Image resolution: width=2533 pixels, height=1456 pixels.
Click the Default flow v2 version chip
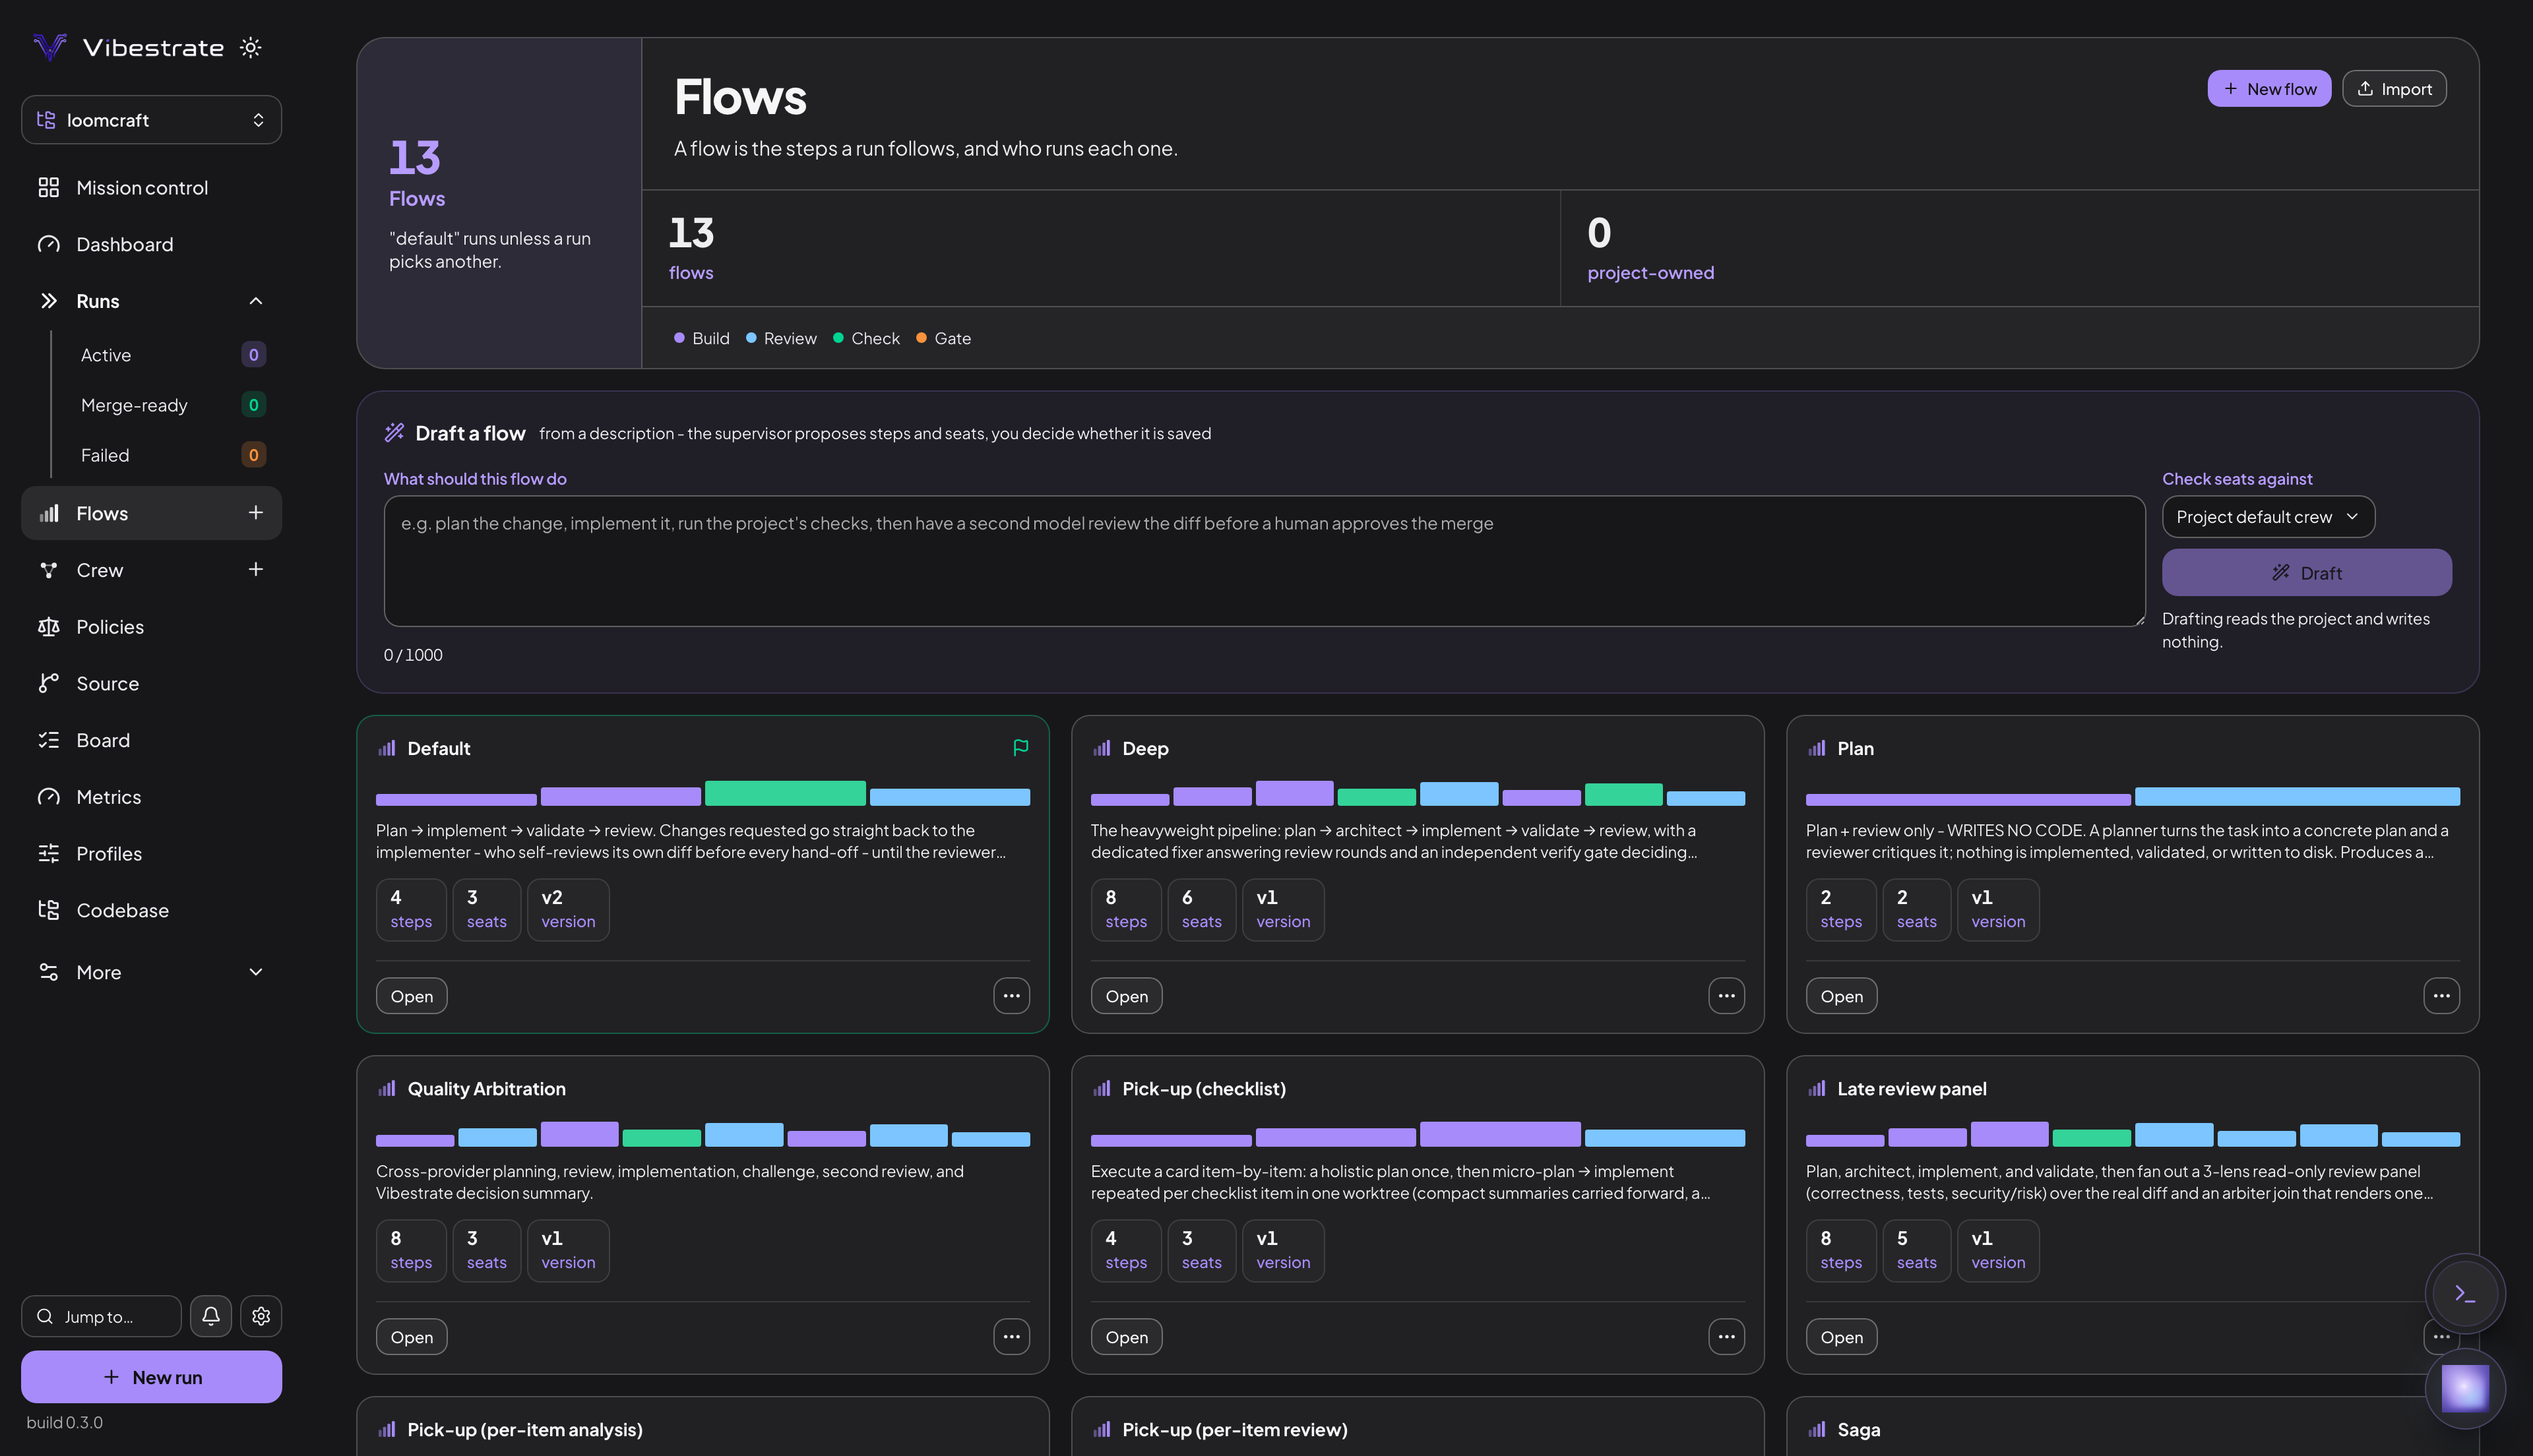[x=568, y=909]
